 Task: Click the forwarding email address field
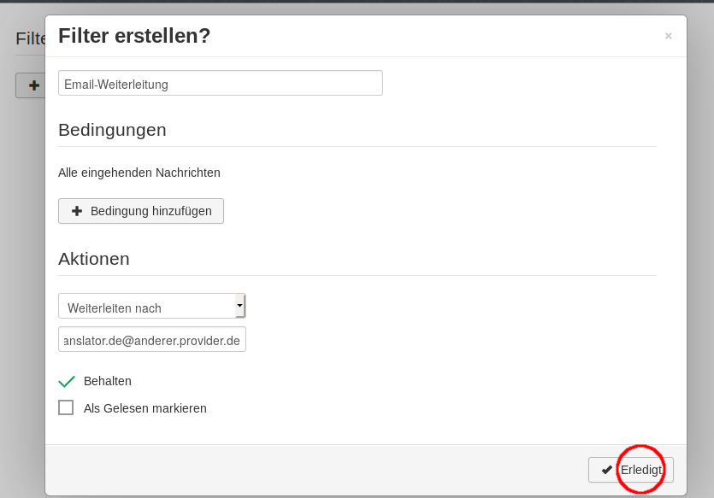coord(152,339)
